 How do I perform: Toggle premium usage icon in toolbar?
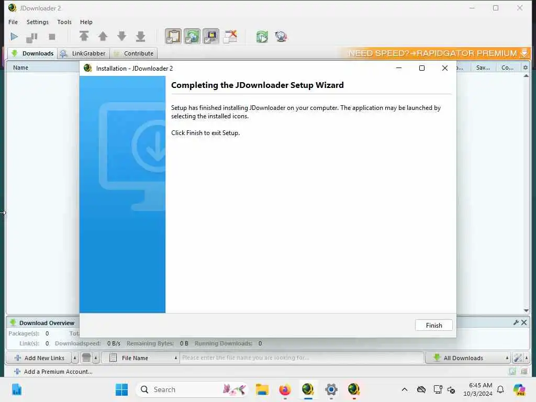coord(211,36)
